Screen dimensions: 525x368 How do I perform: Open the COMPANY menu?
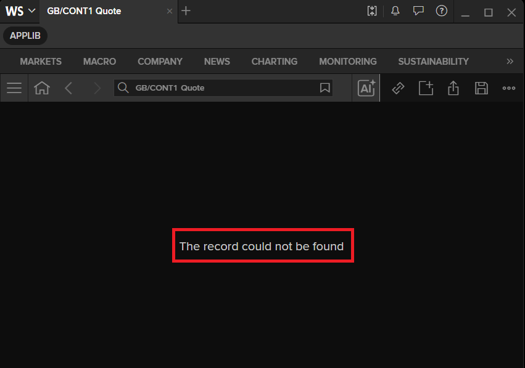click(160, 62)
